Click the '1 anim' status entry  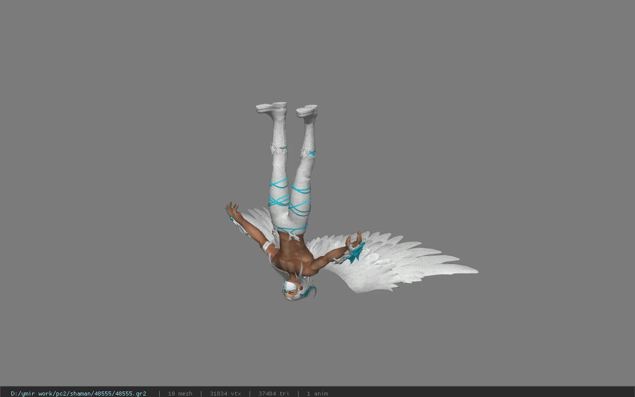pyautogui.click(x=317, y=394)
